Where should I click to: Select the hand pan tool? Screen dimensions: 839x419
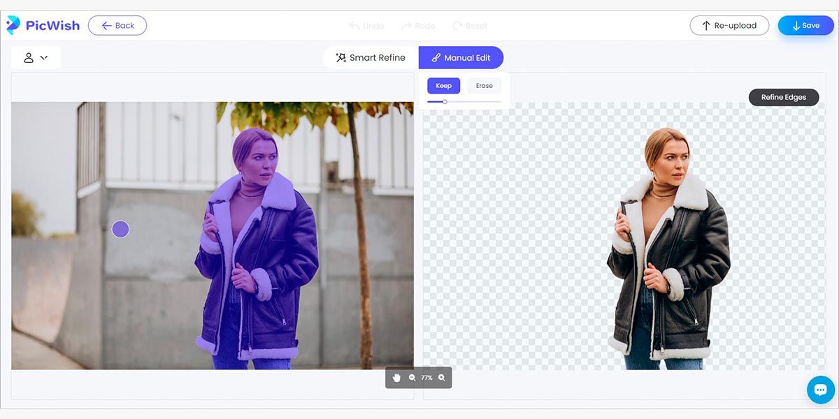tap(396, 377)
